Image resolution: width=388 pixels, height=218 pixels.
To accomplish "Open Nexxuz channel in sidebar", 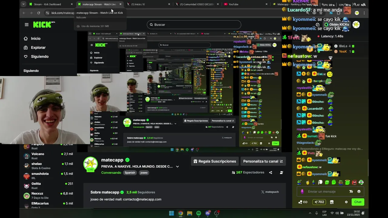I will tap(48, 196).
